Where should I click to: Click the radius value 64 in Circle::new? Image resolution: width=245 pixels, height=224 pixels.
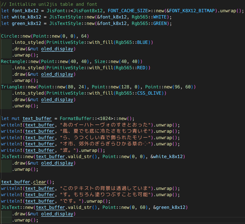click(84, 36)
